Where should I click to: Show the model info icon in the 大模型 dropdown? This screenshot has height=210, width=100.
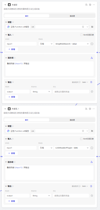click(83, 27)
